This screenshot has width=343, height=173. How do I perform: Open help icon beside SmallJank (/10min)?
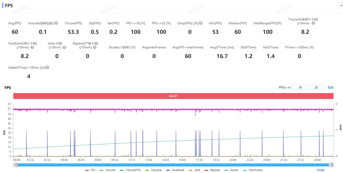[x=32, y=47]
